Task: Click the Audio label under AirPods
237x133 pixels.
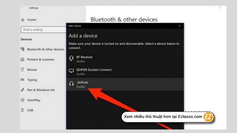Action: click(x=81, y=87)
